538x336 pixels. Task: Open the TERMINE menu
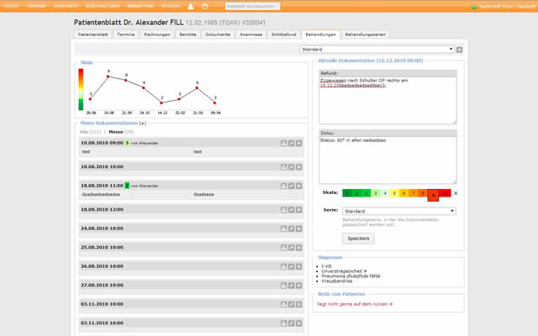(x=36, y=6)
